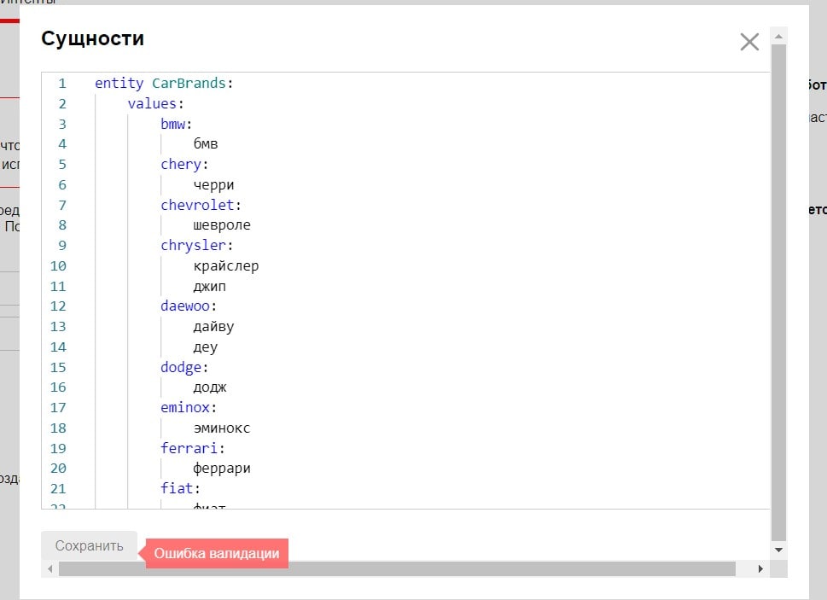Close the Сущности dialog with the X
The height and width of the screenshot is (600, 827).
pos(749,42)
